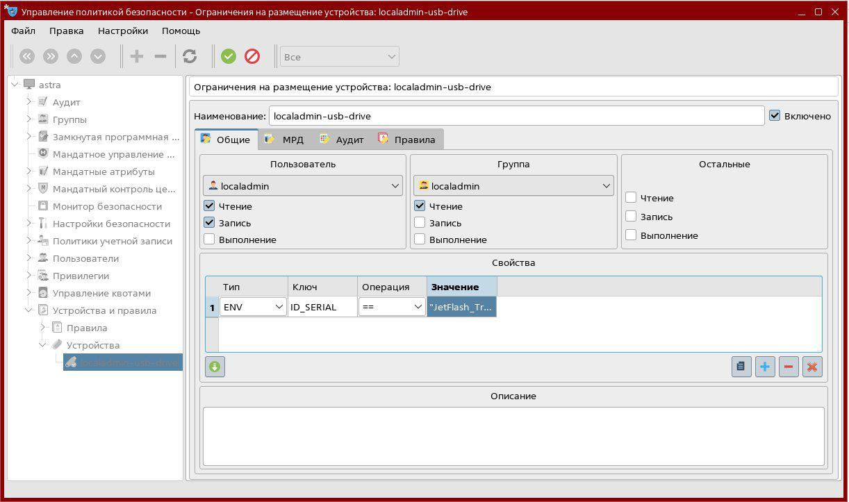
Task: Click the green down-arrow import button
Action: [215, 367]
